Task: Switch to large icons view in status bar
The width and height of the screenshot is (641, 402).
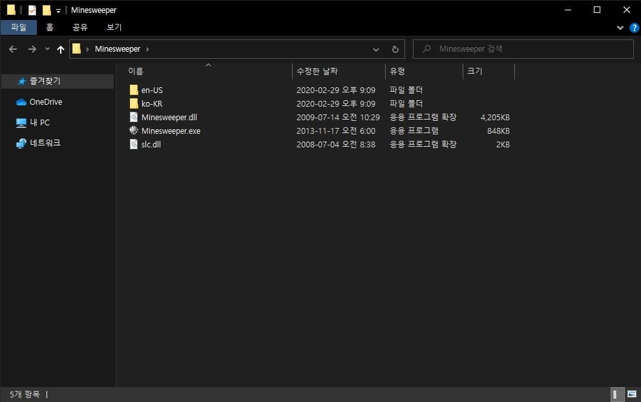Action: pos(632,394)
